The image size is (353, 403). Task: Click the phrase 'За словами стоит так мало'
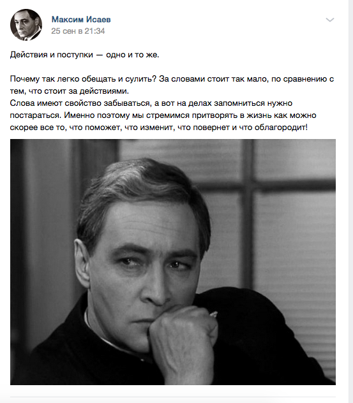pyautogui.click(x=213, y=79)
